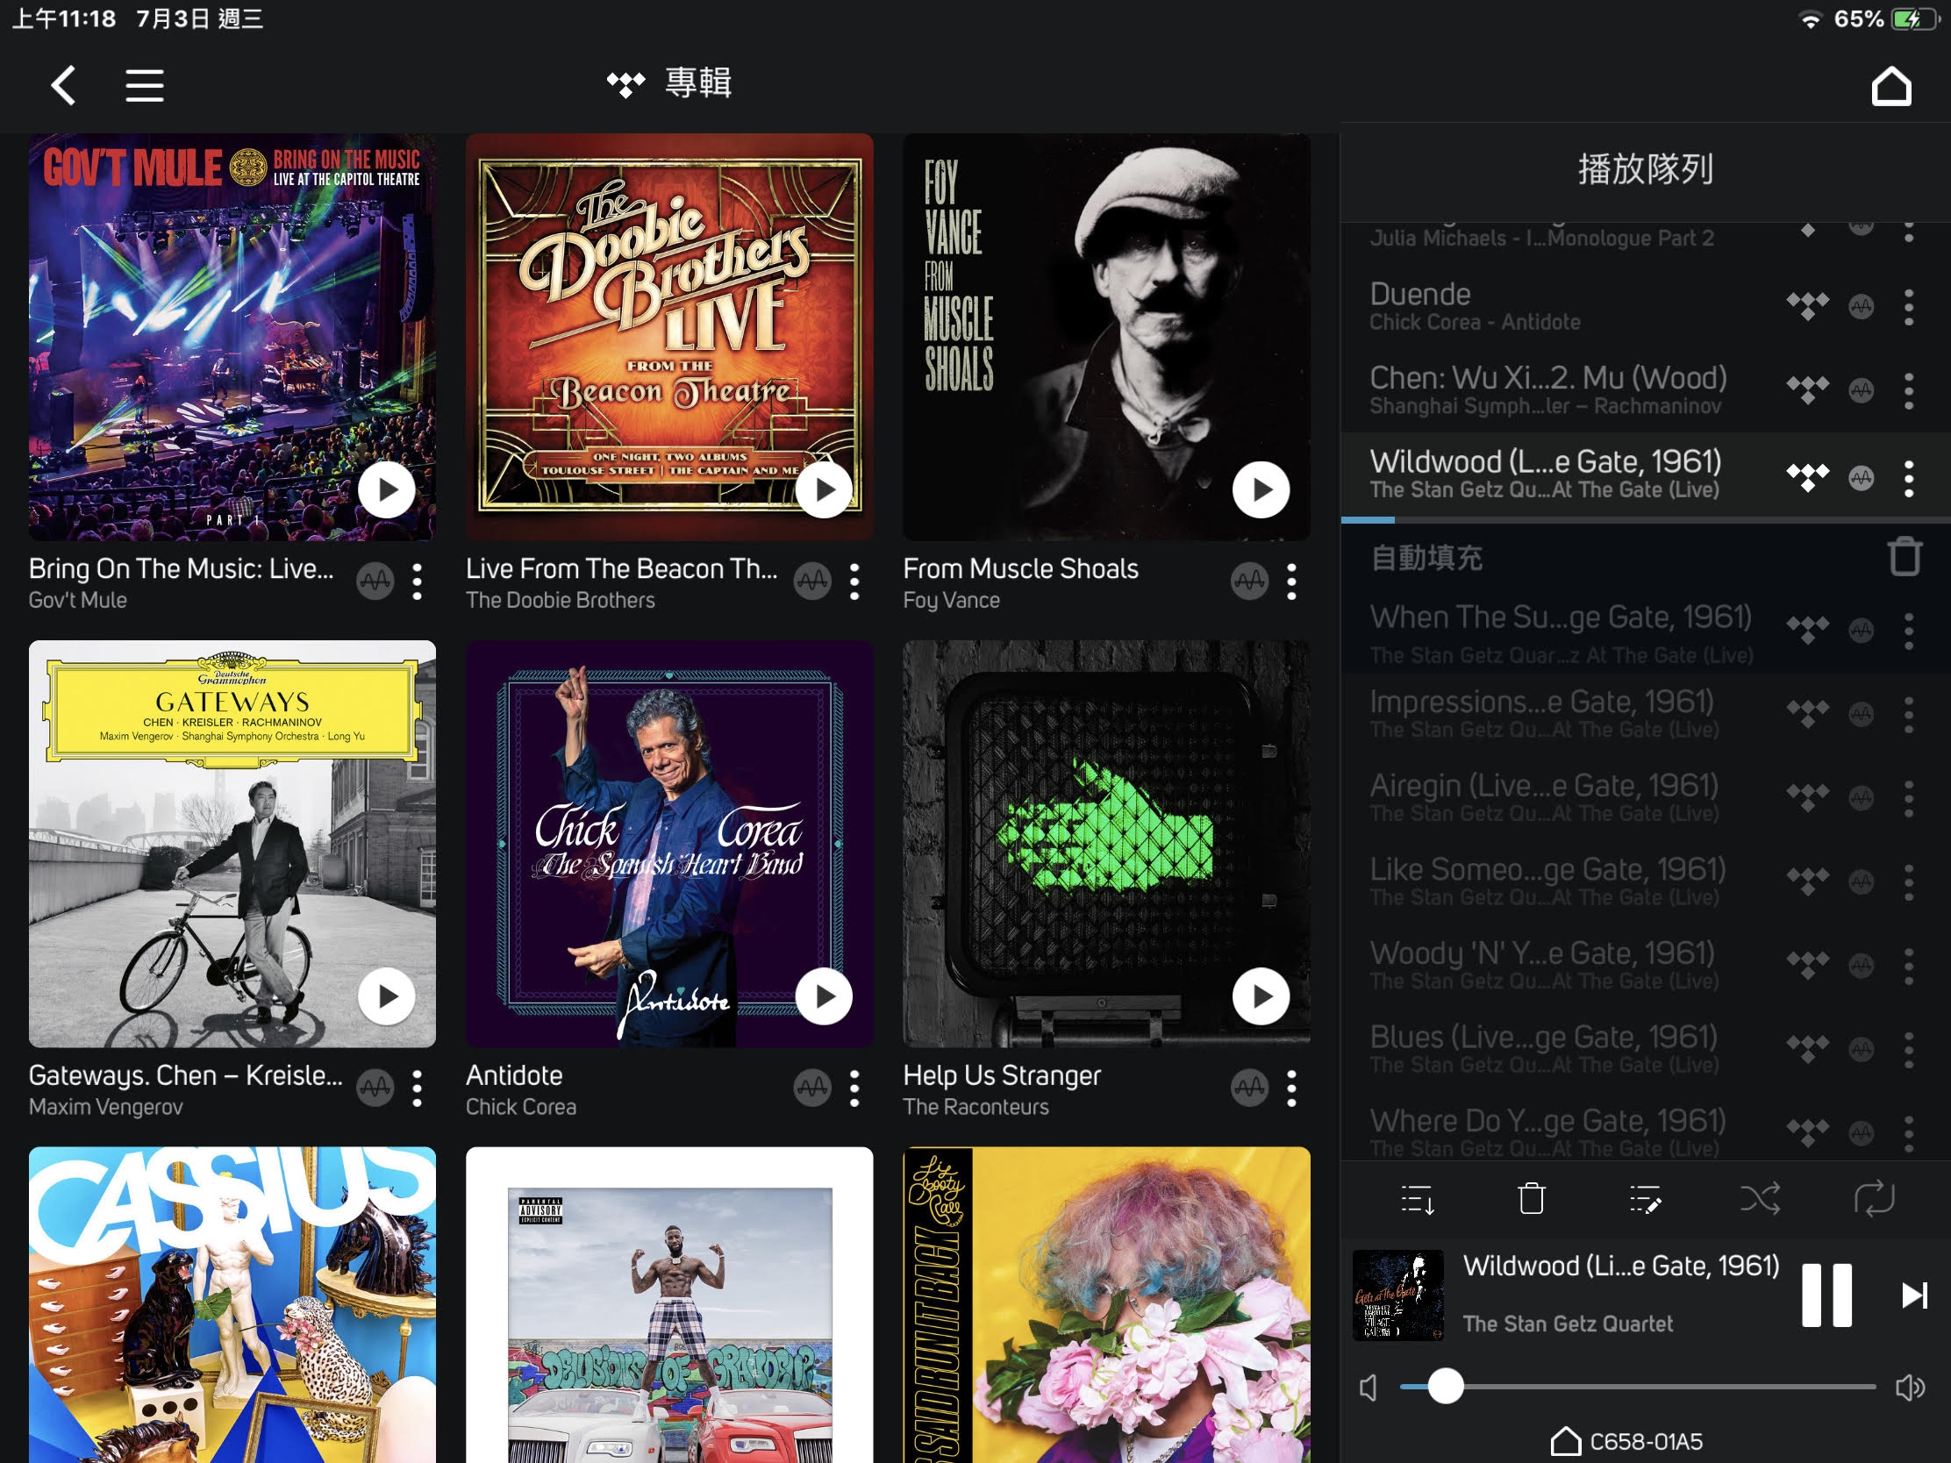Play Live From The Beacon Theatre album

pyautogui.click(x=824, y=489)
